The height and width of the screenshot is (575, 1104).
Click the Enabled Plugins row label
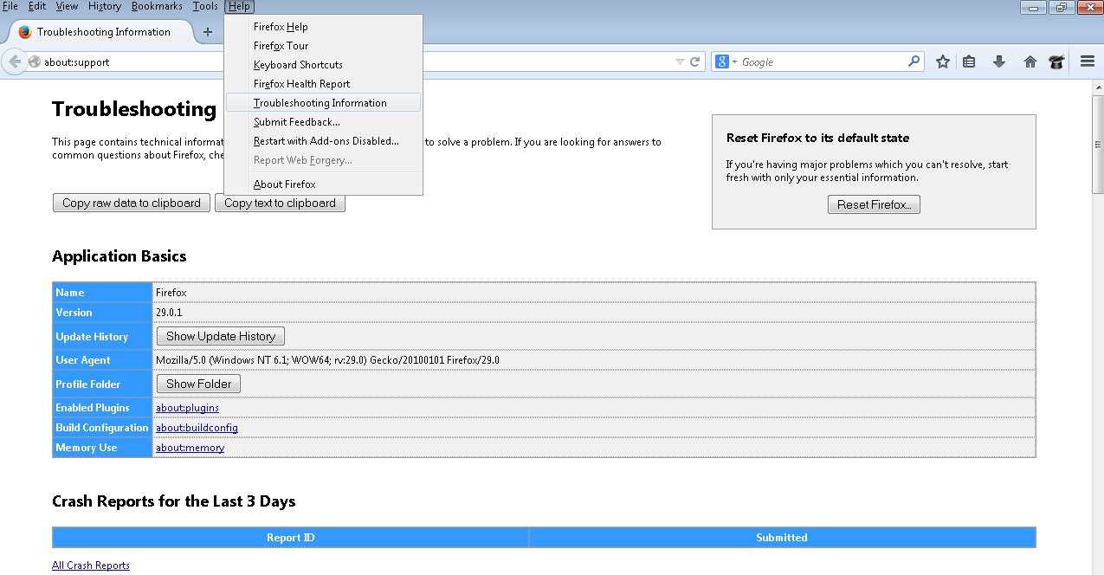tap(93, 408)
